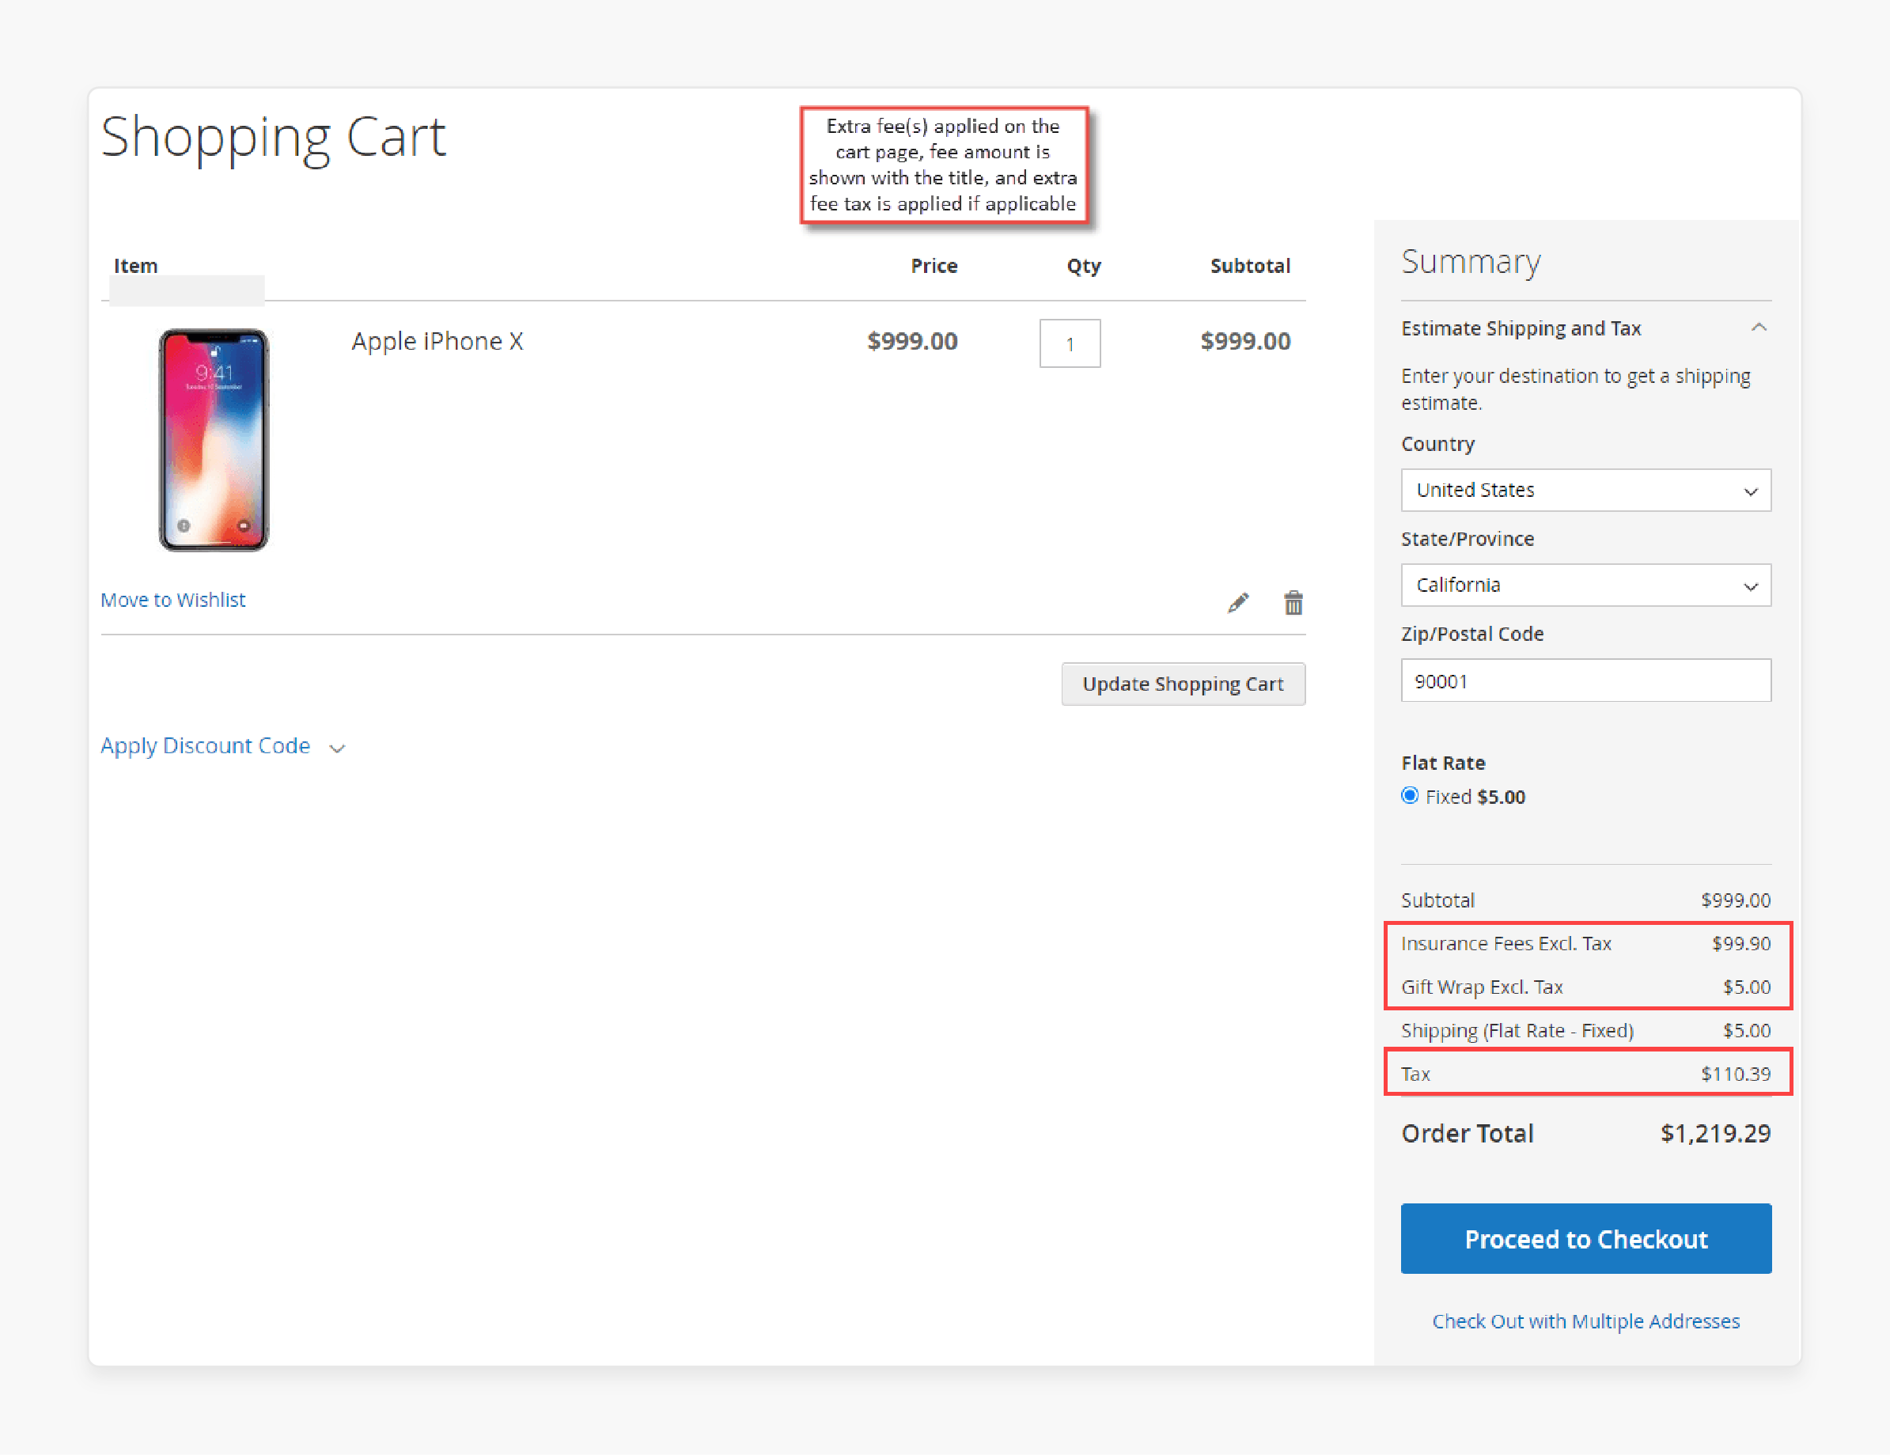The height and width of the screenshot is (1455, 1890).
Task: Select the Gift Wrap Excl. Tax value $5.00
Action: coord(1746,987)
